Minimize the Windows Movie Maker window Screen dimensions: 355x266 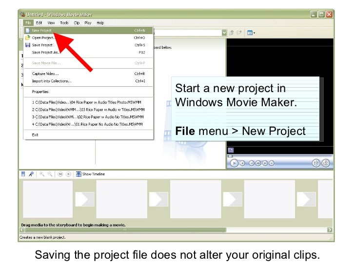(314, 15)
